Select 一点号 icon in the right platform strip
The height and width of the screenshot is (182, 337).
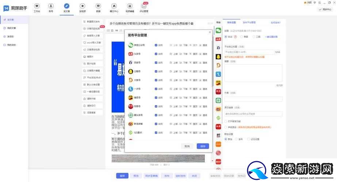(218, 74)
